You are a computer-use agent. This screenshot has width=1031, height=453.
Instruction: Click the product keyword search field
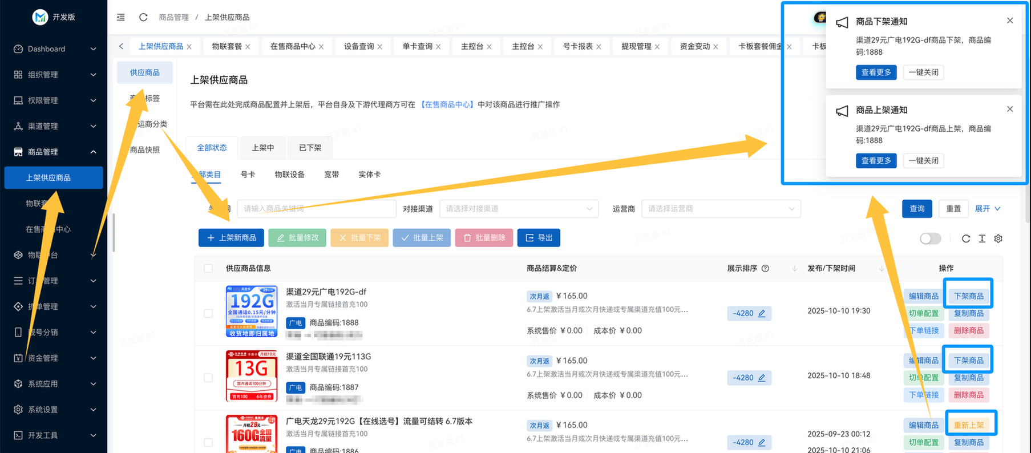316,209
